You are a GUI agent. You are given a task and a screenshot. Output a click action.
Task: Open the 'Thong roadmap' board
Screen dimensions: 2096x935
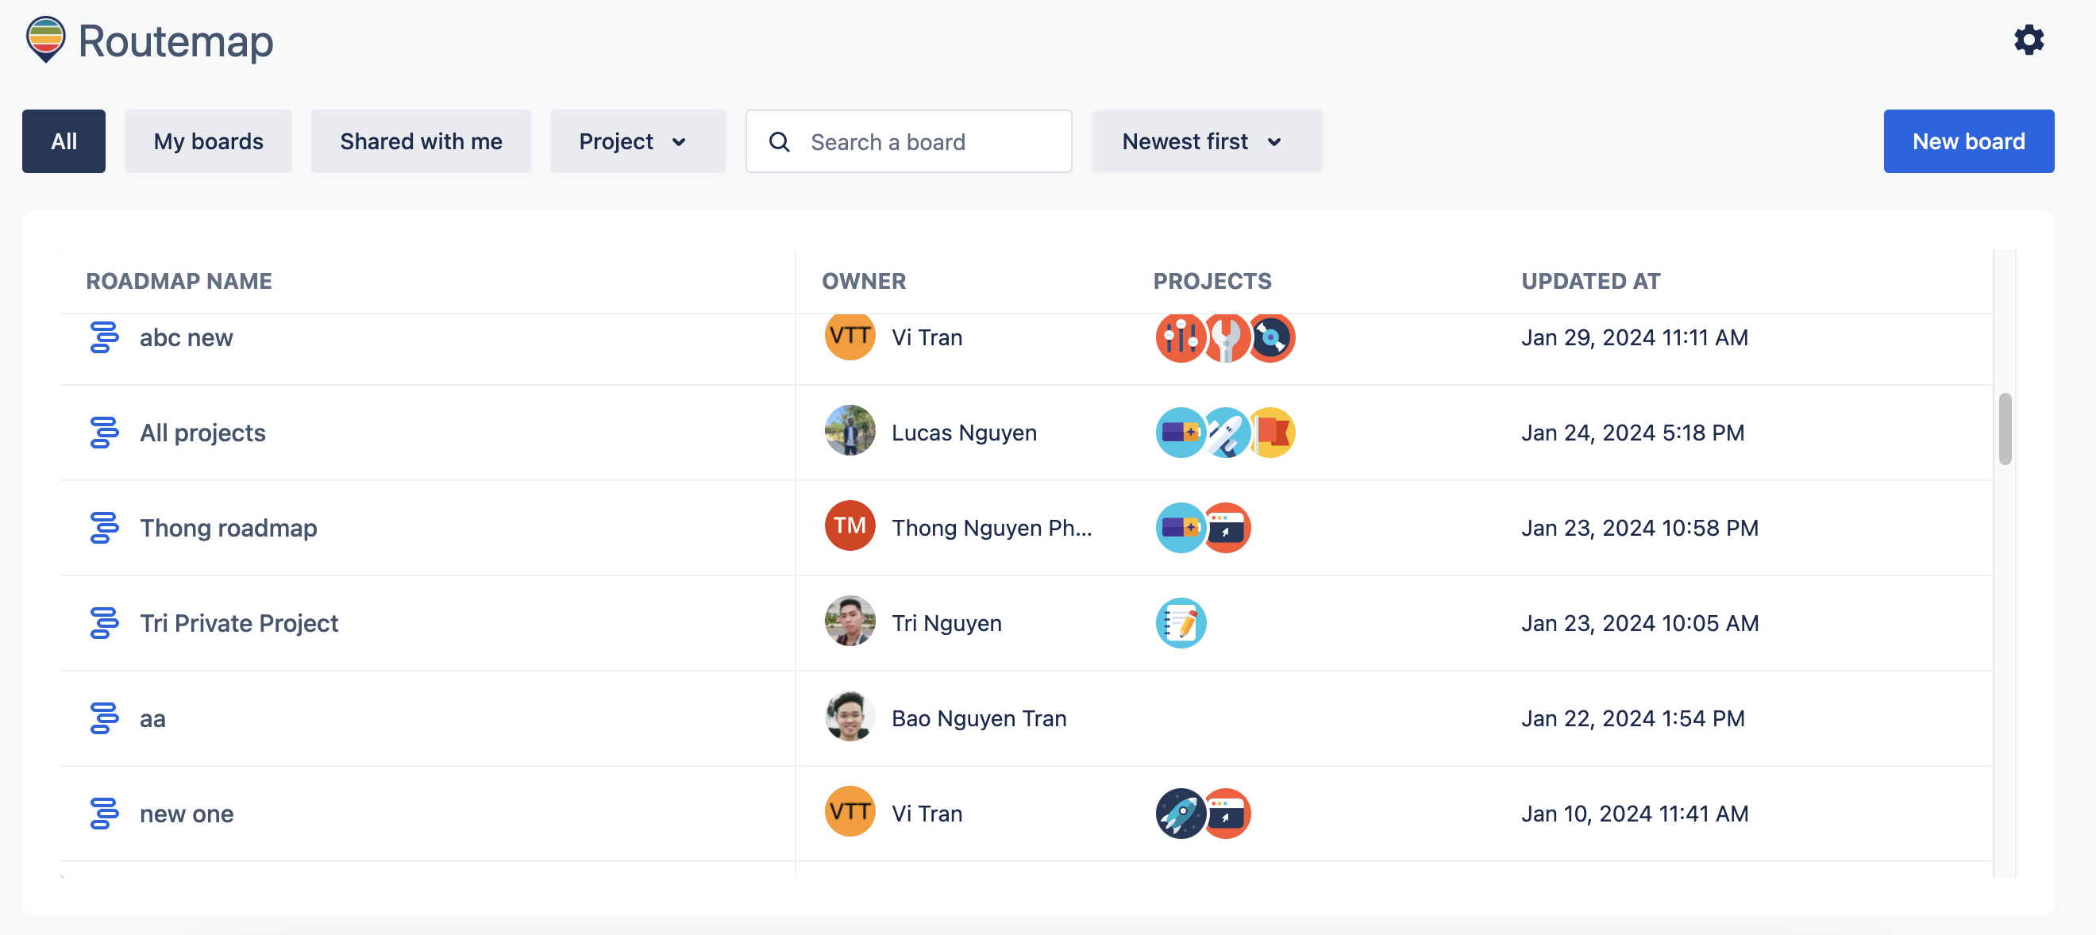coord(229,528)
